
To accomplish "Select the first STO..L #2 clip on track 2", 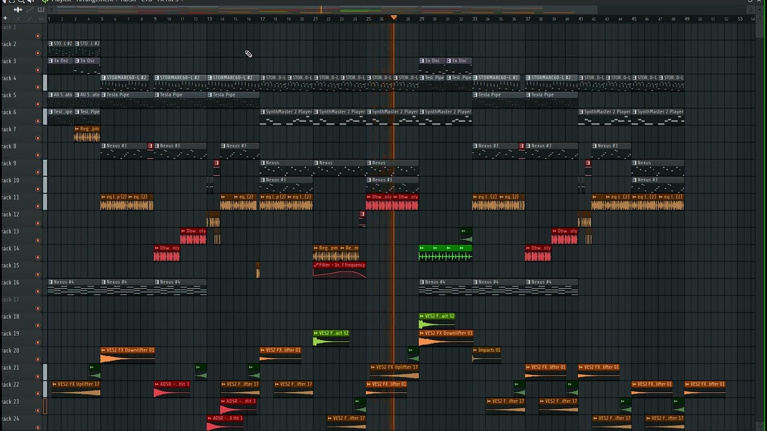I will tap(61, 48).
